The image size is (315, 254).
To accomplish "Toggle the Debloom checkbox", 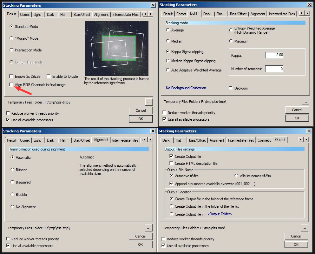I will pyautogui.click(x=231, y=88).
